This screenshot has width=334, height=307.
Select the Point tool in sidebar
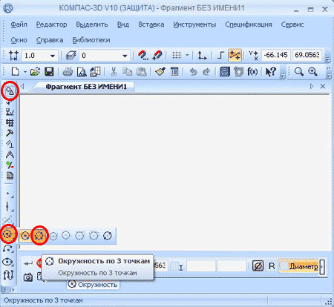9,194
